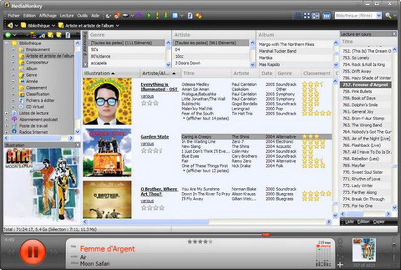Image resolution: width=401 pixels, height=270 pixels.
Task: Select the Odessa Medley track row
Action: 256,84
